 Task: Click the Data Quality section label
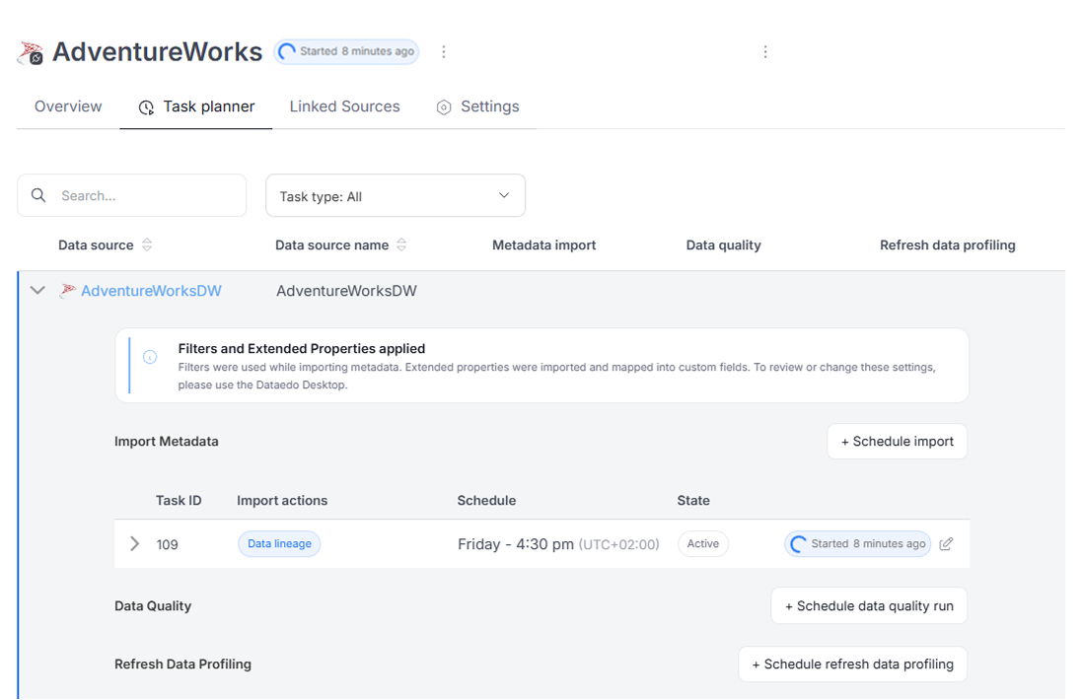[x=153, y=606]
